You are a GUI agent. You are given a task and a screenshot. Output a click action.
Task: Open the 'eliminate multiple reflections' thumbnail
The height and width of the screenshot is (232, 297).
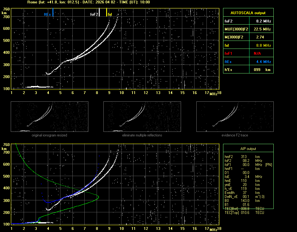click(x=142, y=117)
